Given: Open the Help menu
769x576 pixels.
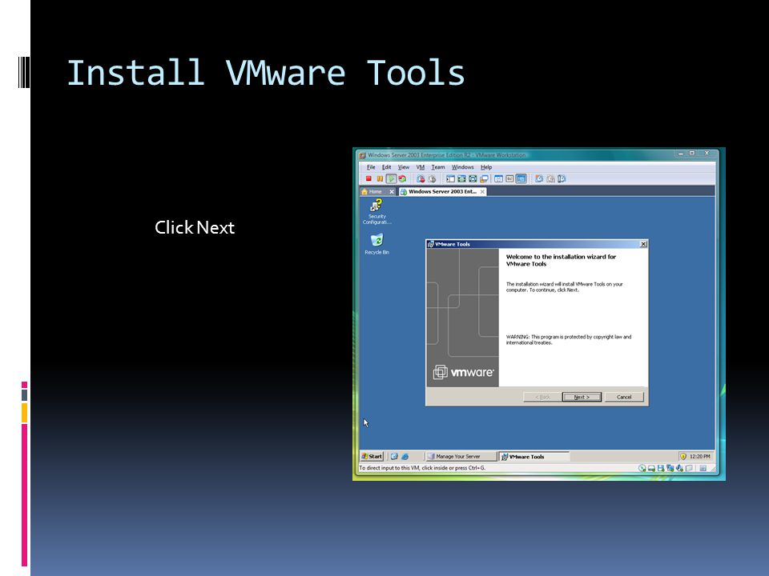Looking at the screenshot, I should [486, 167].
